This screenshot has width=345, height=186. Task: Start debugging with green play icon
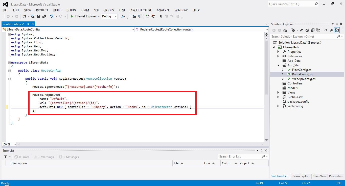[72, 16]
